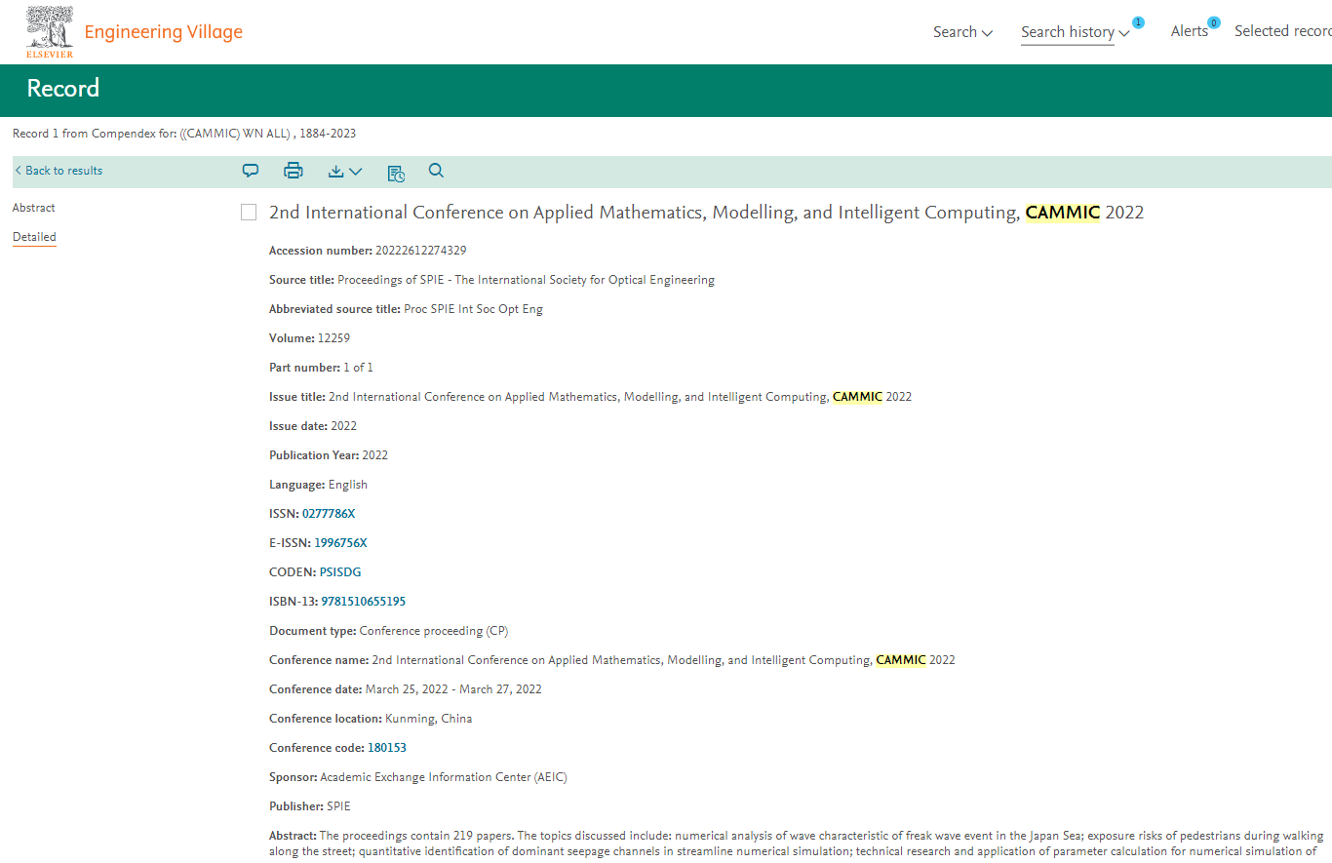Follow the ISSN 0277786X link
This screenshot has width=1332, height=863.
[329, 514]
